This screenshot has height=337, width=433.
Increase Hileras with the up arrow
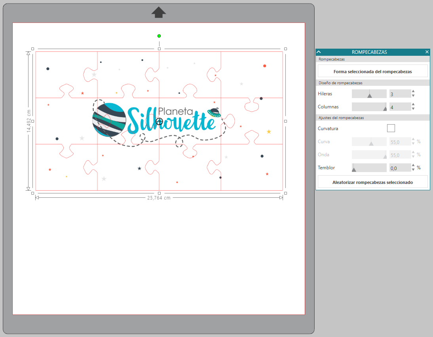[413, 91]
